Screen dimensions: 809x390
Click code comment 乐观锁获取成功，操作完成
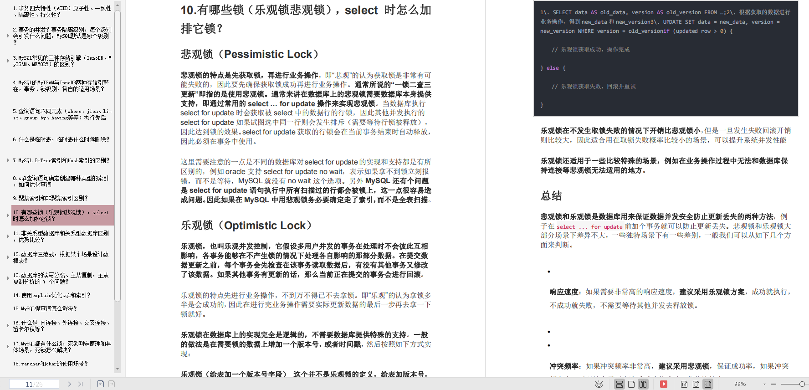[590, 50]
